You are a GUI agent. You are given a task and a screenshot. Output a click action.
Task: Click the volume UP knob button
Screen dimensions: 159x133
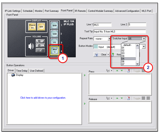tap(40, 41)
